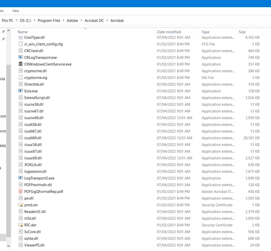Image resolution: width=271 pixels, height=251 pixels.
Task: Expand chevron after OS (C:) in breadcrumb
Action: tap(34, 20)
